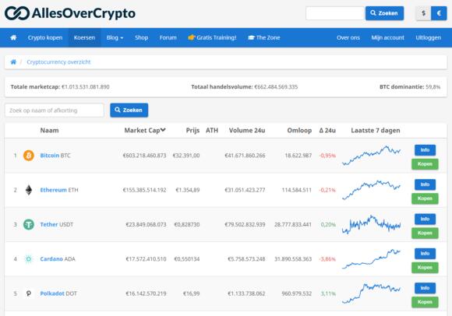
Task: Click Totaal handelsvolume value
Action: [276, 87]
